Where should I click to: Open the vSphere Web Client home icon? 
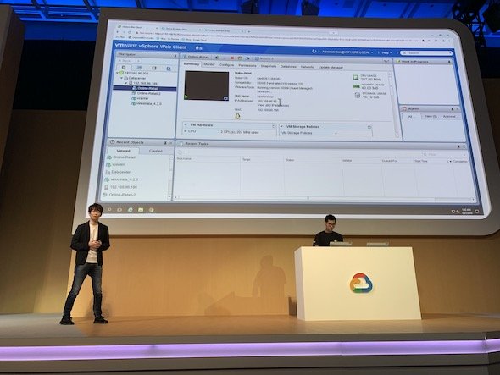click(198, 47)
